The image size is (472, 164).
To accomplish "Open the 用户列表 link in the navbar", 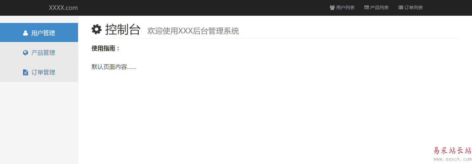I will point(342,8).
